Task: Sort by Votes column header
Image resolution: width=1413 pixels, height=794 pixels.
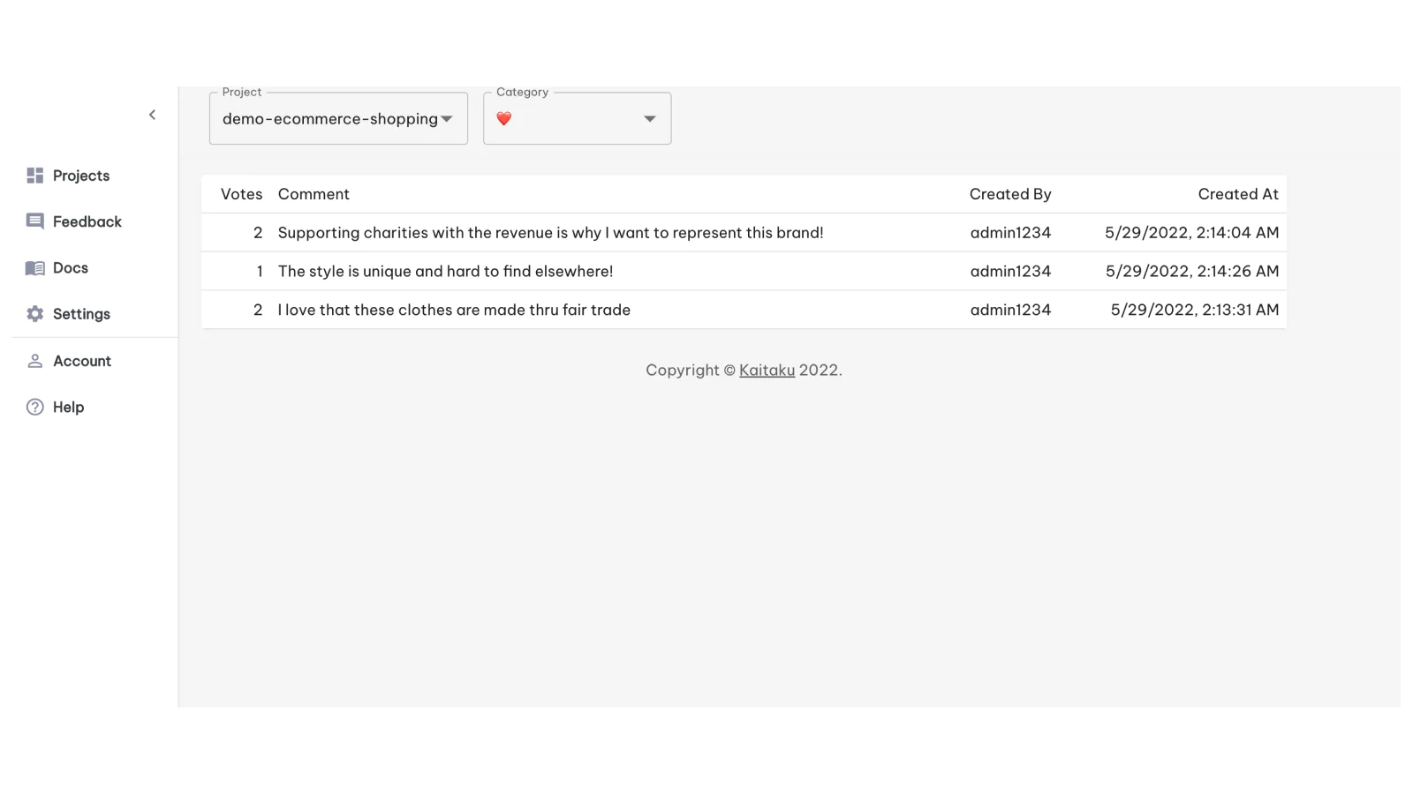Action: (x=241, y=194)
